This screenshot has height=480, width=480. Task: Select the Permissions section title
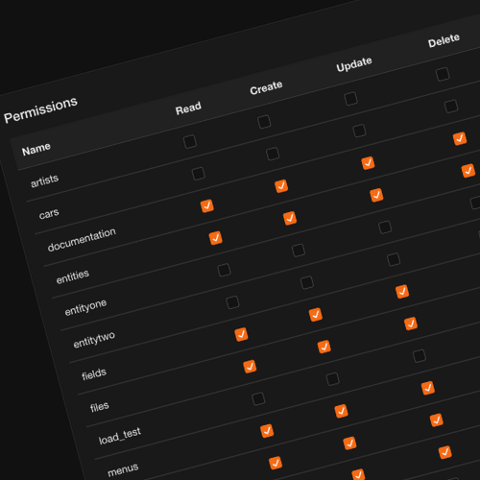click(40, 109)
